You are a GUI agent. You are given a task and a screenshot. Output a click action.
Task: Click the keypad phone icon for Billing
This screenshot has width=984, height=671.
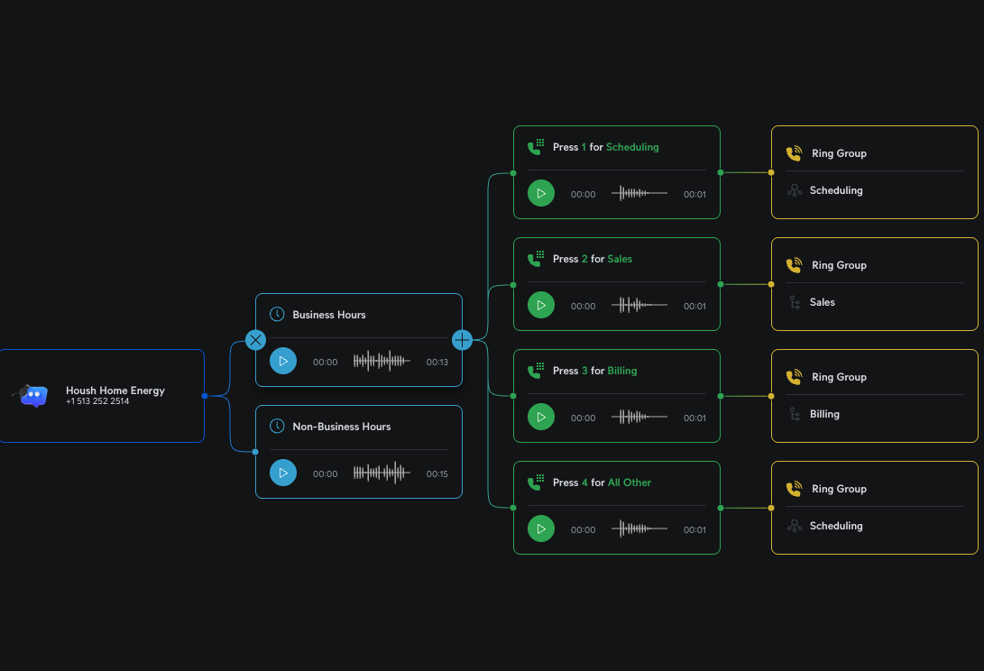(x=537, y=371)
